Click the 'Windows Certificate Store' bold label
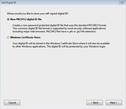This screenshot has height=109, width=126. 25,37
